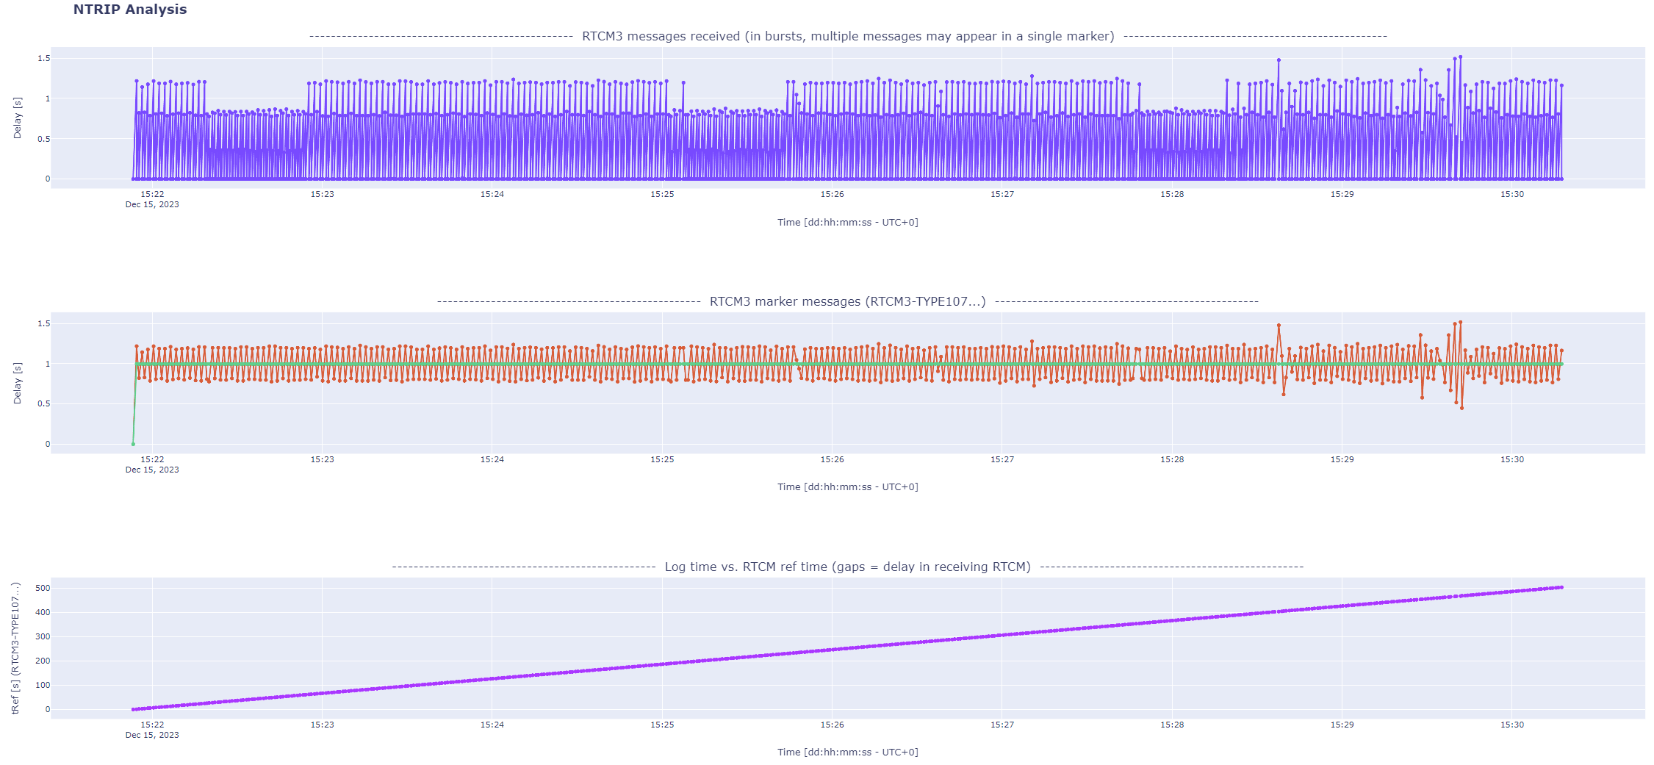Click the 'Delay [s]' y-axis title of top chart
The width and height of the screenshot is (1654, 765).
tap(18, 118)
